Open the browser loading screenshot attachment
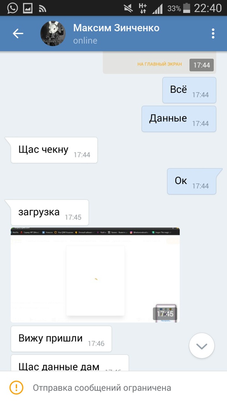This screenshot has width=227, height=404. pos(95,275)
